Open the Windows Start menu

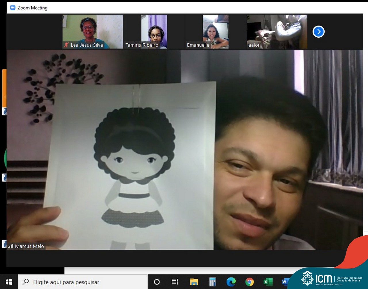(x=9, y=282)
